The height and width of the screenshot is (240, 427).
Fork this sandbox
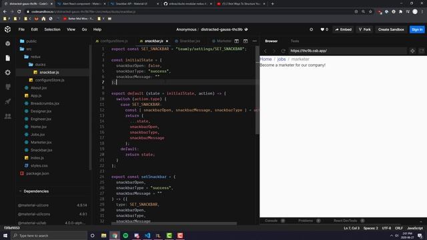pyautogui.click(x=365, y=29)
